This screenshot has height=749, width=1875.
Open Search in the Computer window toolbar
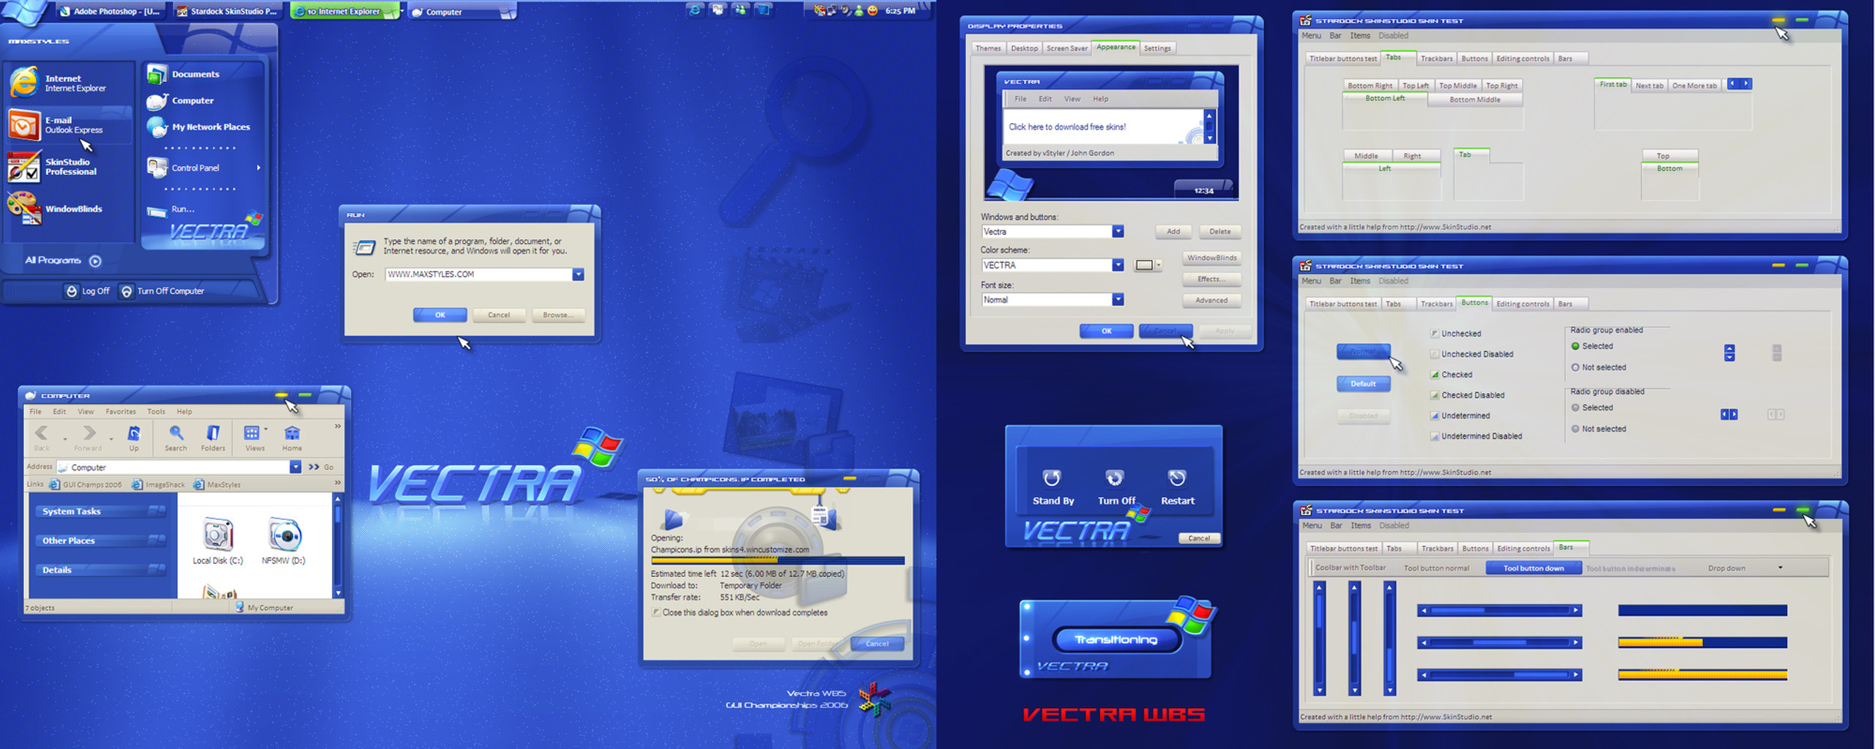[x=176, y=437]
